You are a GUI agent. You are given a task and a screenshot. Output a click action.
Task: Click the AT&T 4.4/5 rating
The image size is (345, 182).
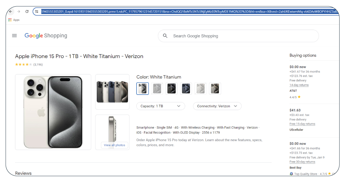(295, 97)
